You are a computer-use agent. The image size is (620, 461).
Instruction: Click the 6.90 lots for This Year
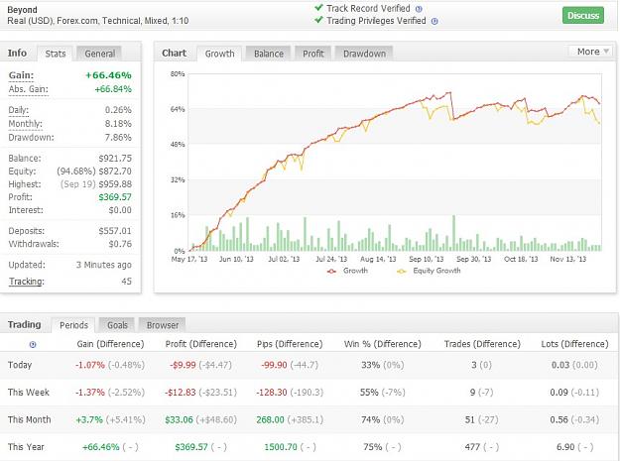point(565,447)
